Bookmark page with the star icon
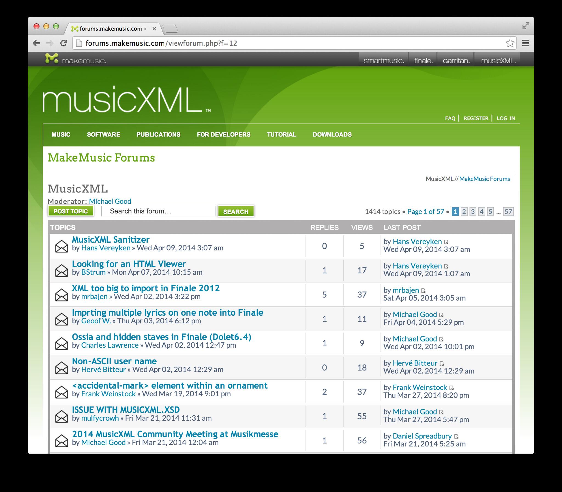Screen dimensions: 562x492 click(x=510, y=43)
